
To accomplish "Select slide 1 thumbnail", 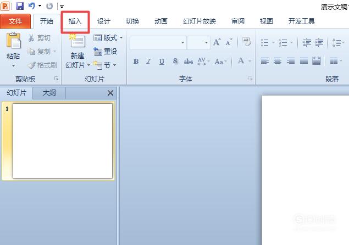I will pos(63,141).
